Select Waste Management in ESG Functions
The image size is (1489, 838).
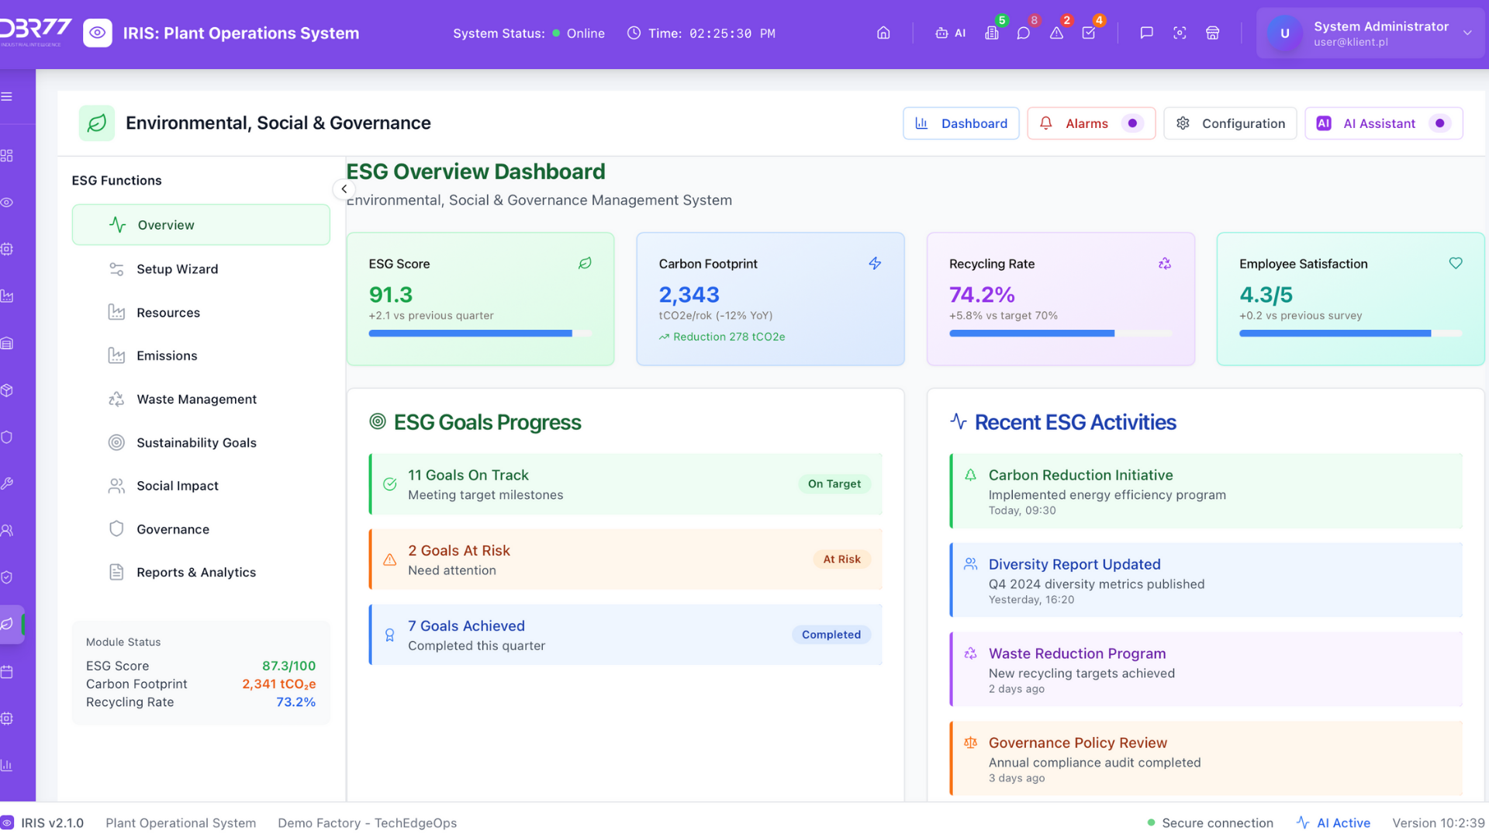196,399
